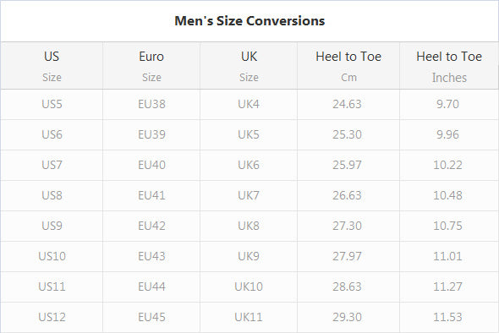Select the 26.63 cm cell
Image resolution: width=499 pixels, height=333 pixels.
pyautogui.click(x=348, y=195)
